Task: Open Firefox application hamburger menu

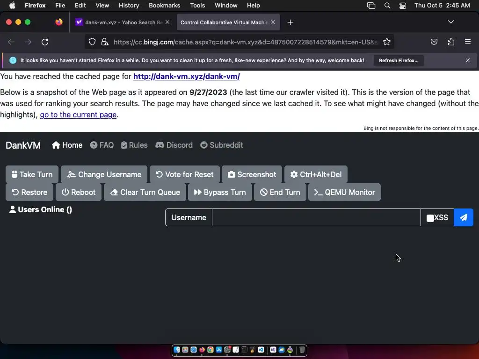Action: point(467,42)
